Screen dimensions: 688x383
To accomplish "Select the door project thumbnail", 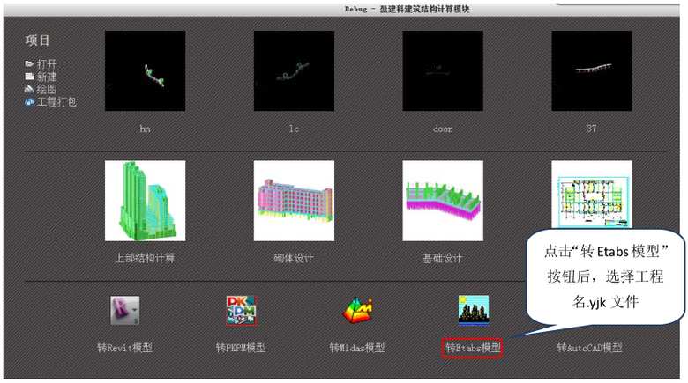I will [x=443, y=71].
